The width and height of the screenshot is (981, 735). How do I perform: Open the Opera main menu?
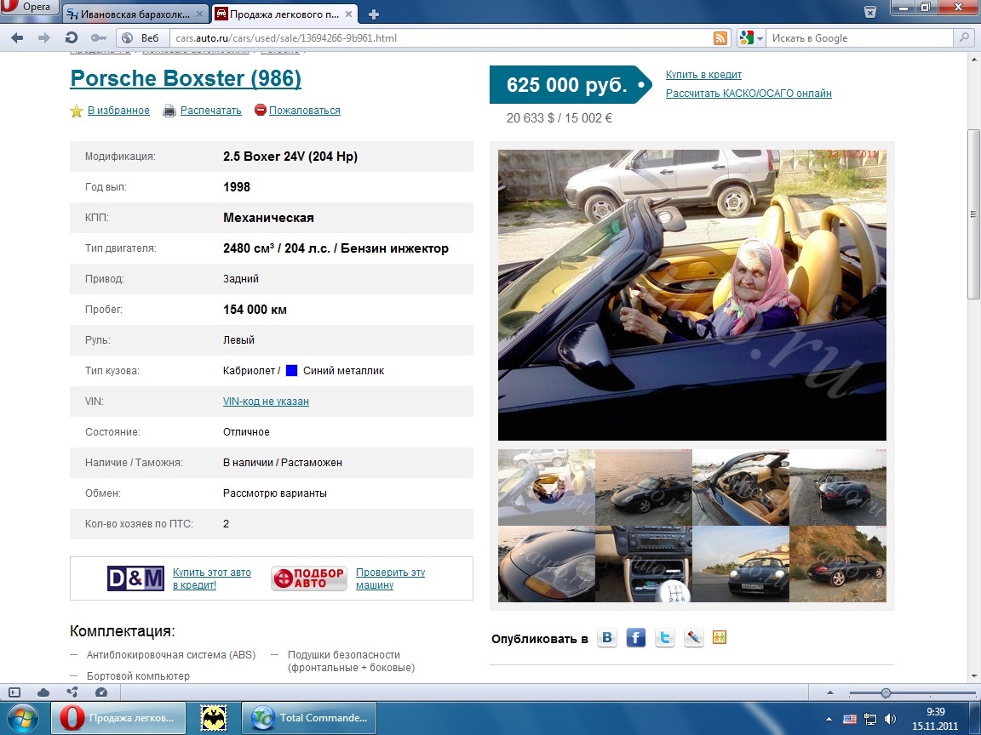click(29, 8)
